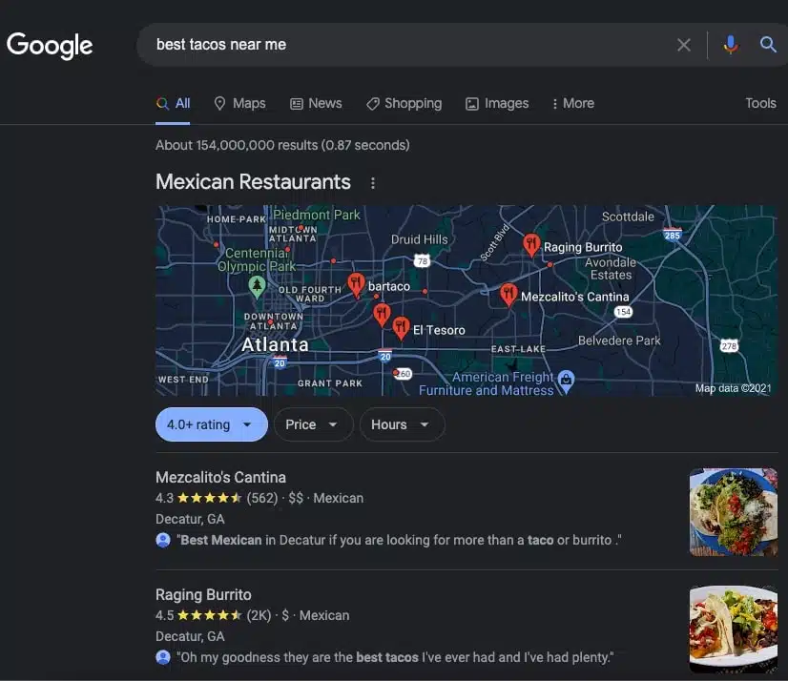This screenshot has width=788, height=681.
Task: Click the Belvedere Park label on map
Action: click(x=619, y=340)
